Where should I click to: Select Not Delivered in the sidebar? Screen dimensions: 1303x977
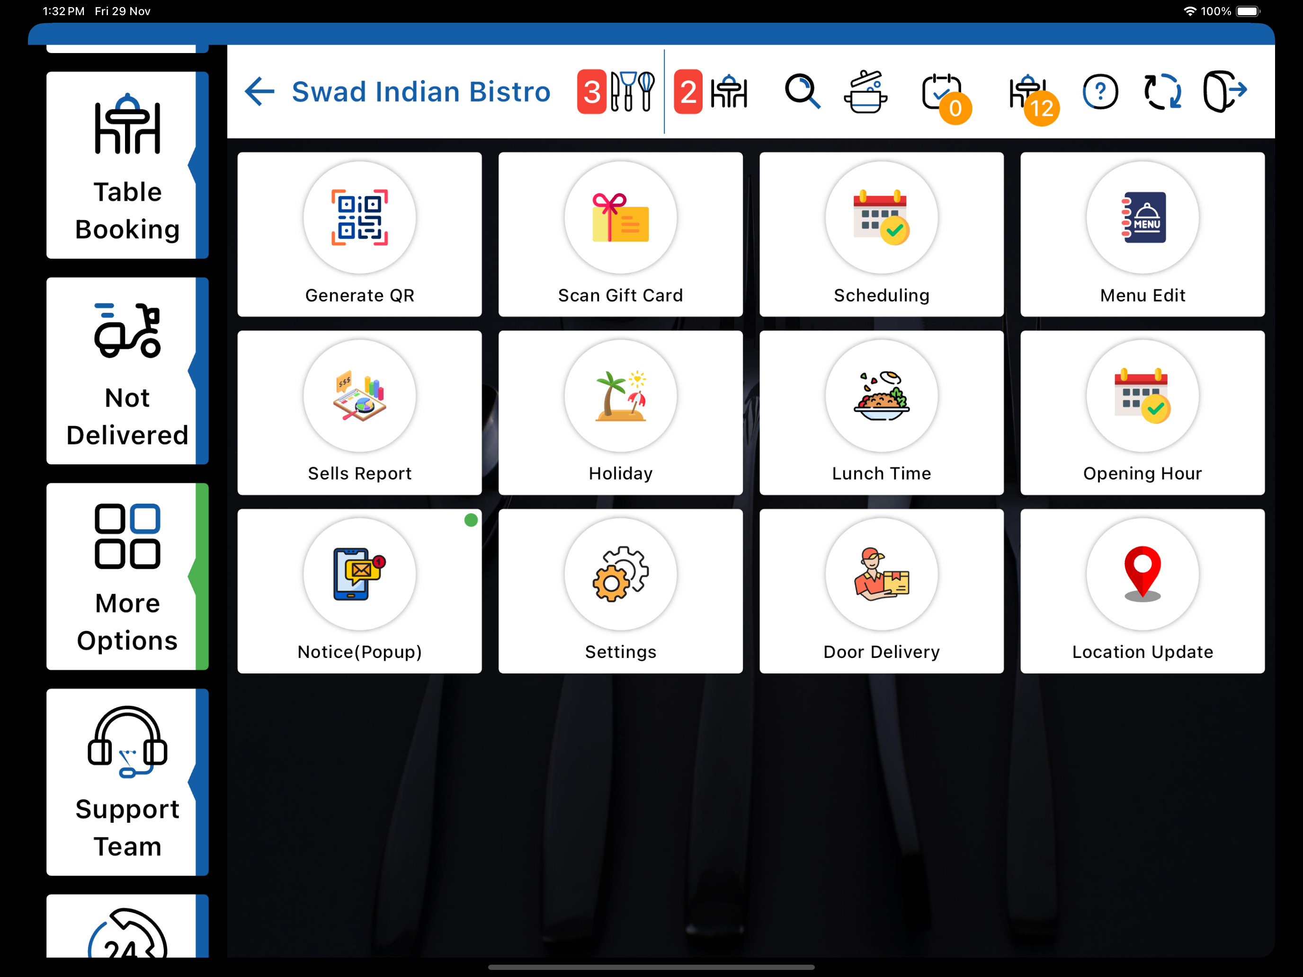pos(127,371)
